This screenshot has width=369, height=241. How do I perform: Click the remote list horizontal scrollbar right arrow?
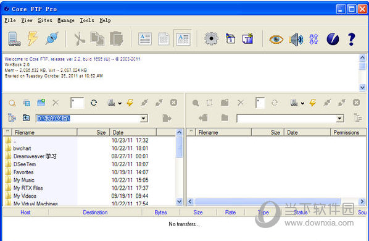(x=362, y=201)
